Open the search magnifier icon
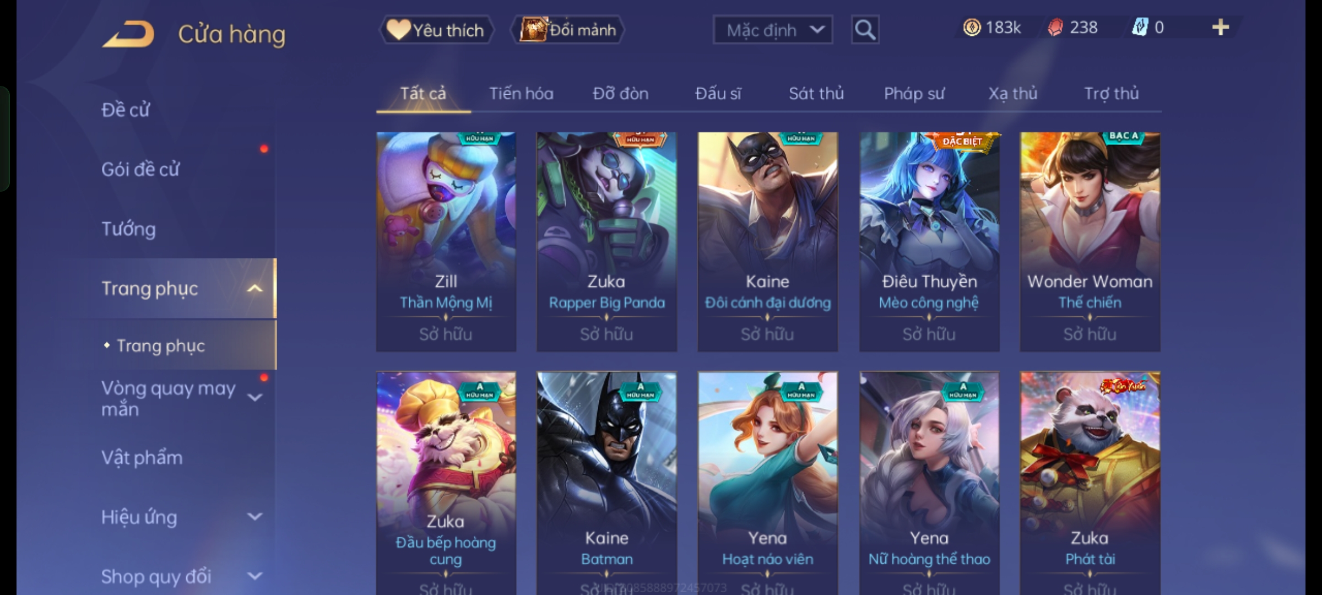The height and width of the screenshot is (595, 1322). 865,30
